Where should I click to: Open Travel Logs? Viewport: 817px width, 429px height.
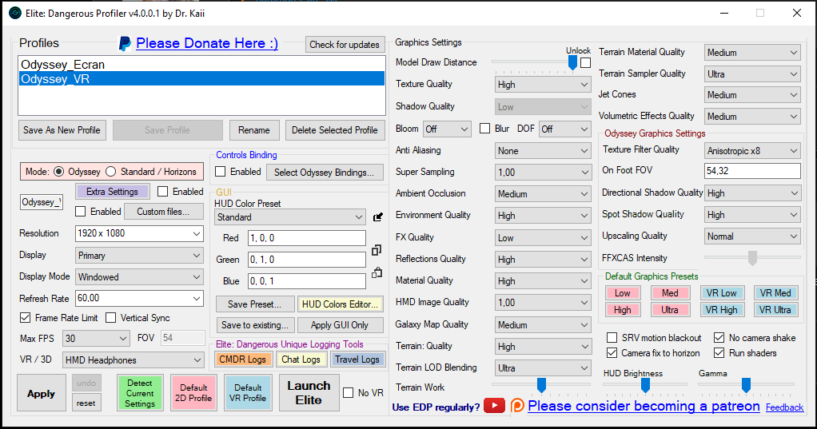(357, 359)
